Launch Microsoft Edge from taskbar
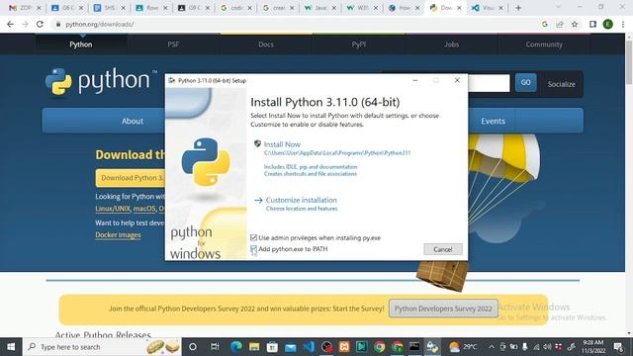This screenshot has height=356, width=633. click(236, 347)
